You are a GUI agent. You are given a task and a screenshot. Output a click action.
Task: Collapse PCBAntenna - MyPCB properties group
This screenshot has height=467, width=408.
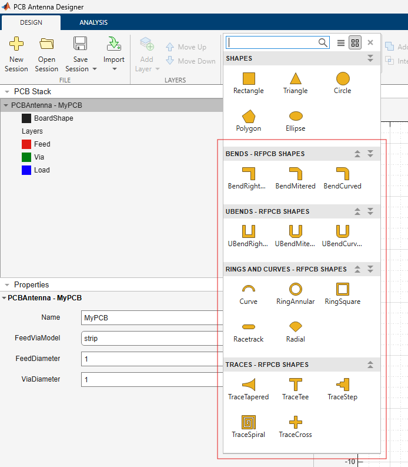click(x=4, y=298)
